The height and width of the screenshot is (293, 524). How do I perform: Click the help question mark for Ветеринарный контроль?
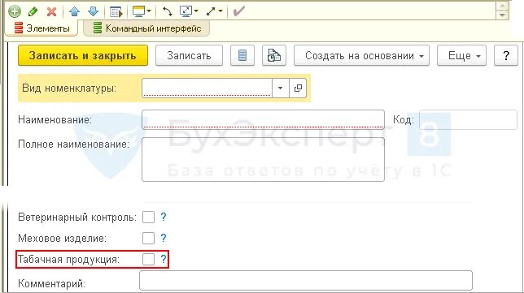click(163, 217)
